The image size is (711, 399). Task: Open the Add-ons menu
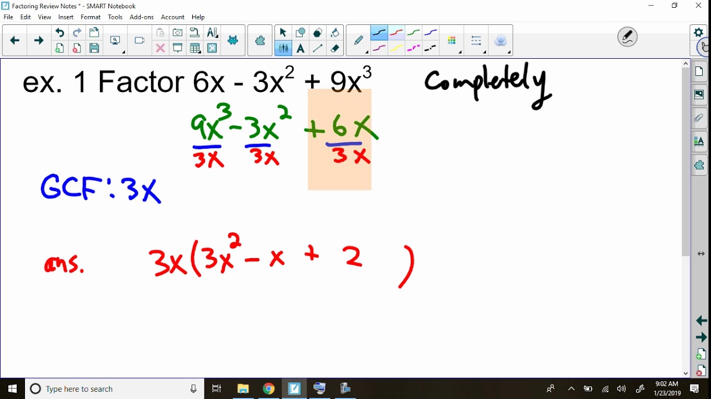coord(142,17)
